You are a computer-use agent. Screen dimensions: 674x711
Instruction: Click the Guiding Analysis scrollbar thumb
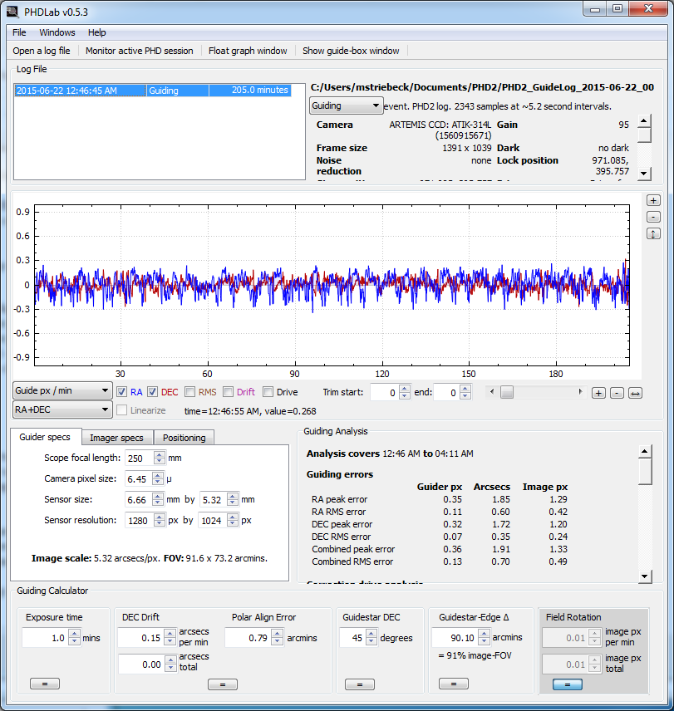pyautogui.click(x=645, y=472)
